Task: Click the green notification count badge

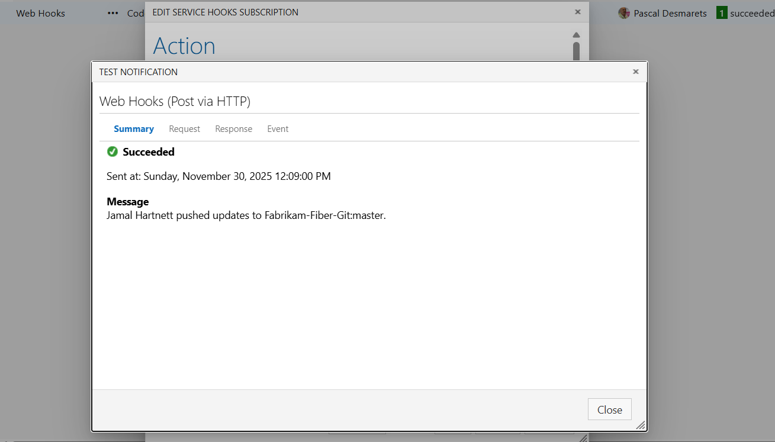Action: click(722, 13)
